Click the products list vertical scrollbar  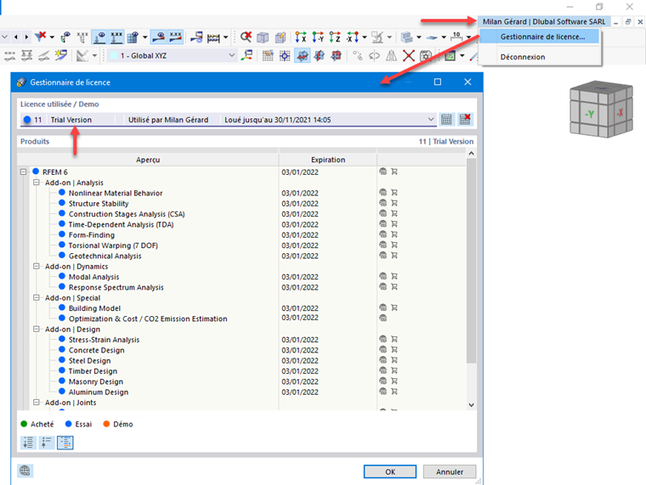click(471, 262)
